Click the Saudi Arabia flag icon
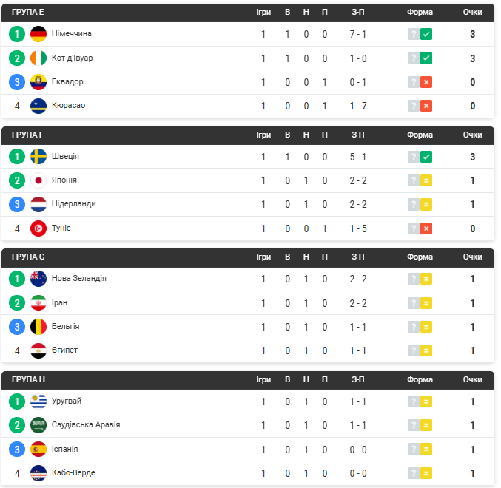This screenshot has width=501, height=488. pyautogui.click(x=38, y=425)
